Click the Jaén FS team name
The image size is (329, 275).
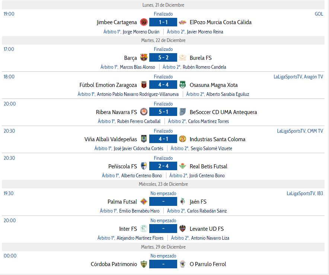click(198, 202)
